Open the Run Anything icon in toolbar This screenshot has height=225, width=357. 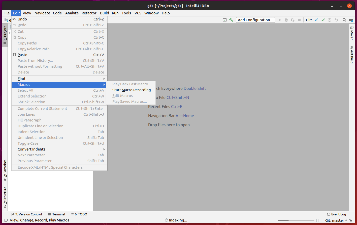click(225, 20)
